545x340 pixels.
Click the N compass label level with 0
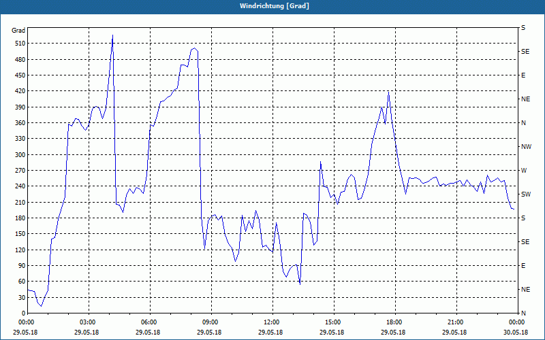pos(523,313)
